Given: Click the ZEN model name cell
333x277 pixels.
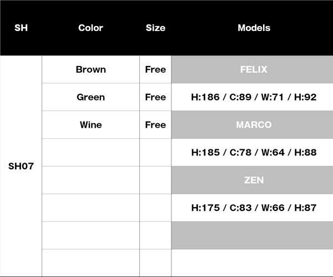Looking at the screenshot, I should click(254, 180).
